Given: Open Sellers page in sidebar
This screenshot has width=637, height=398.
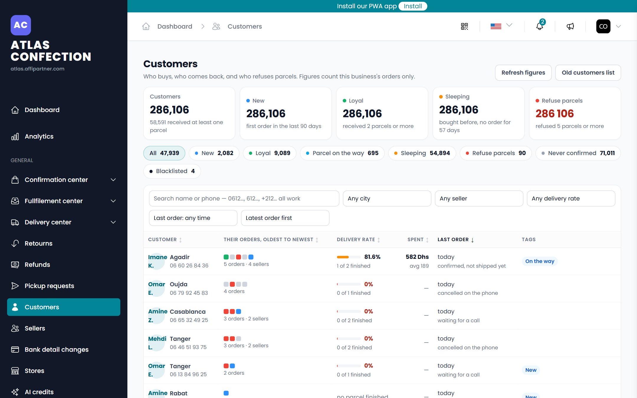Looking at the screenshot, I should click(64, 328).
